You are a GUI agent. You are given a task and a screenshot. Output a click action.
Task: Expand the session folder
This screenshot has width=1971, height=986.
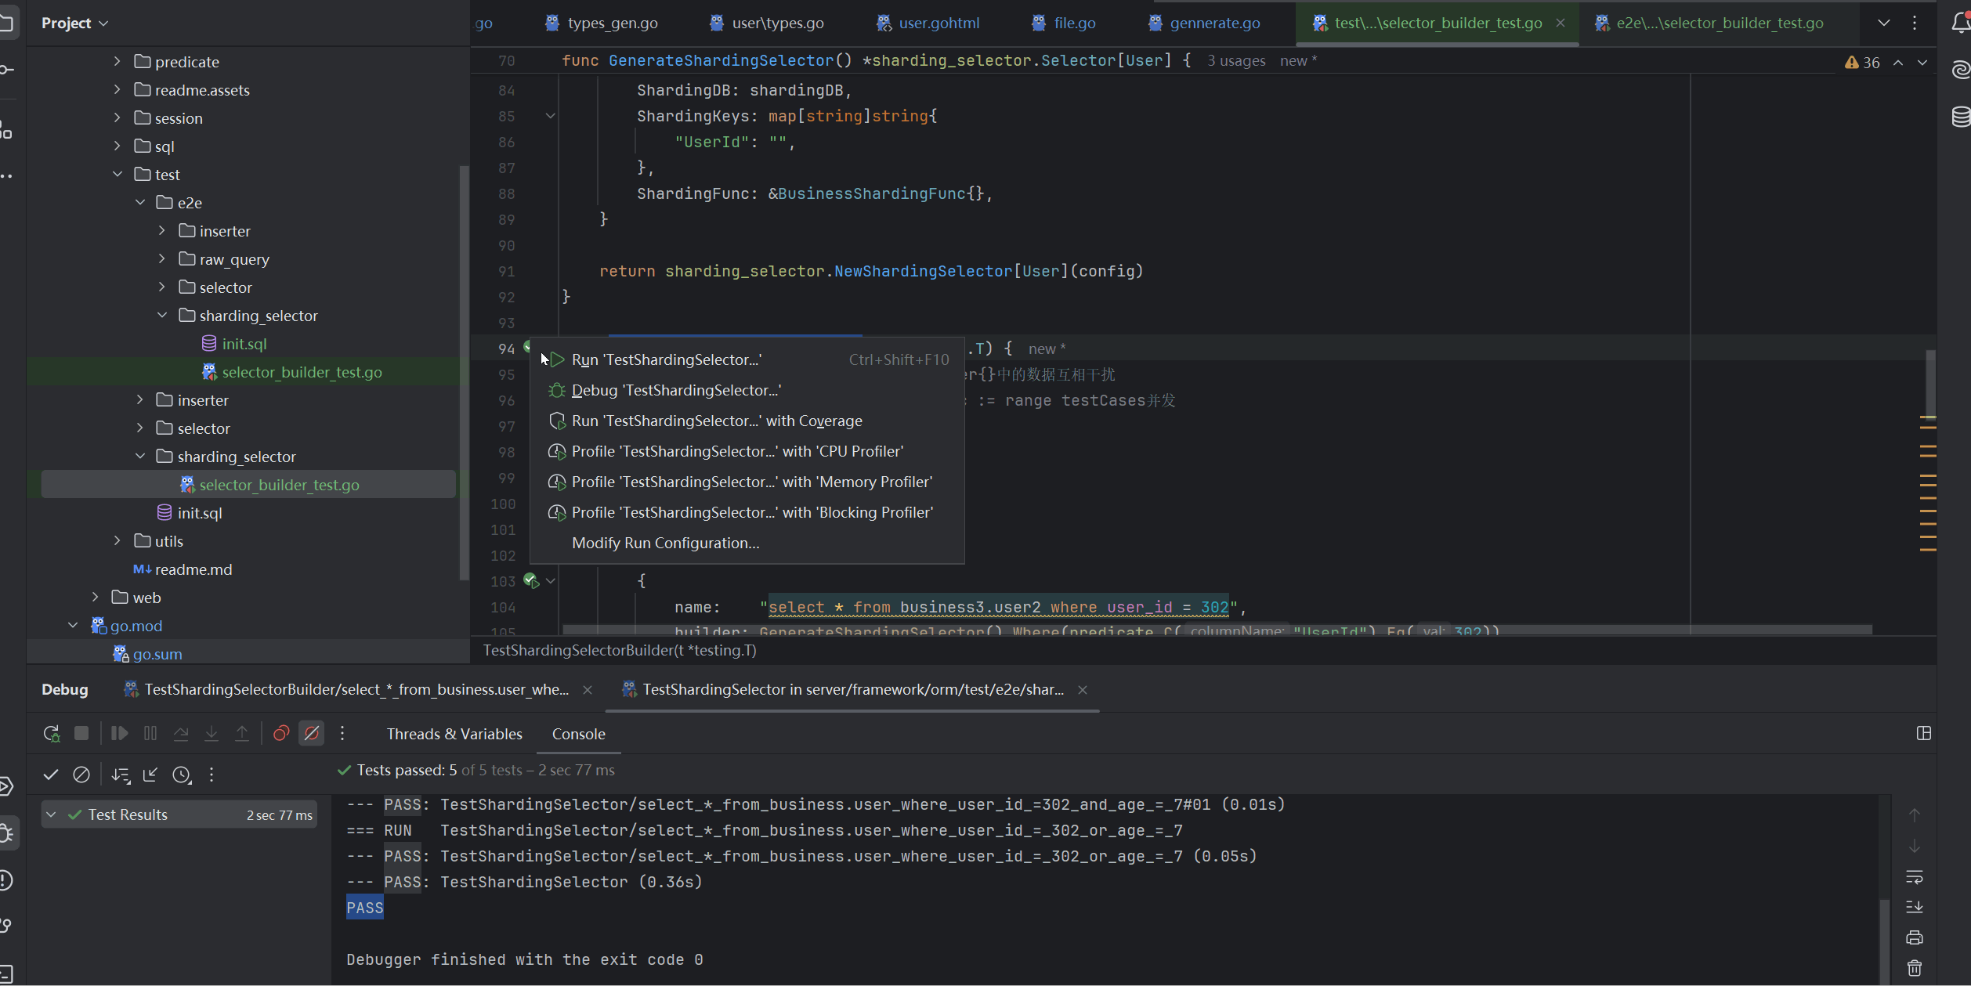[118, 117]
